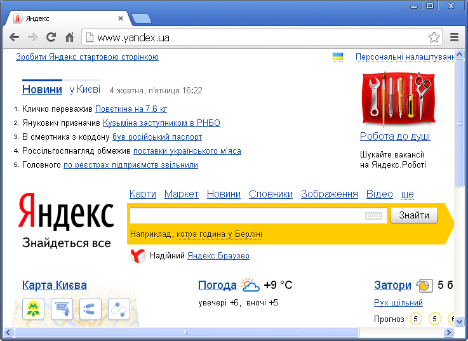Click the Ukrainian flag language icon
The image size is (468, 341).
(x=338, y=57)
